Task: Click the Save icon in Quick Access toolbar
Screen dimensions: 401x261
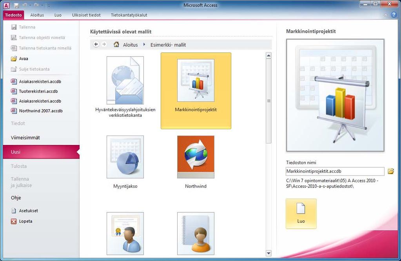Action: point(16,5)
